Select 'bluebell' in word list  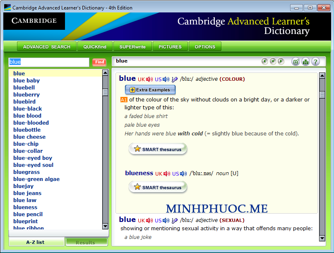click(24, 88)
